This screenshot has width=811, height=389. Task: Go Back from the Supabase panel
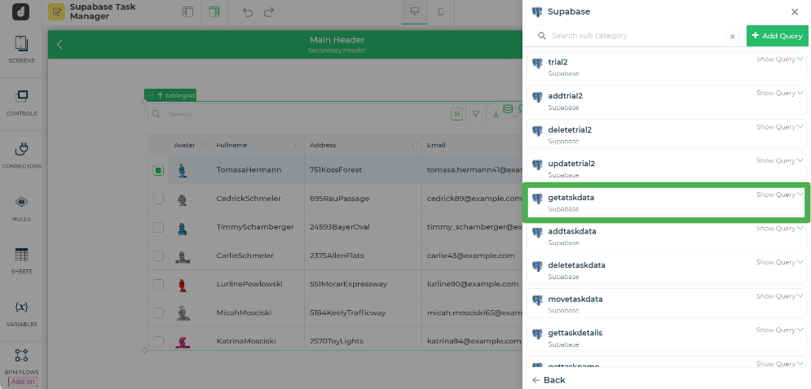coord(549,380)
